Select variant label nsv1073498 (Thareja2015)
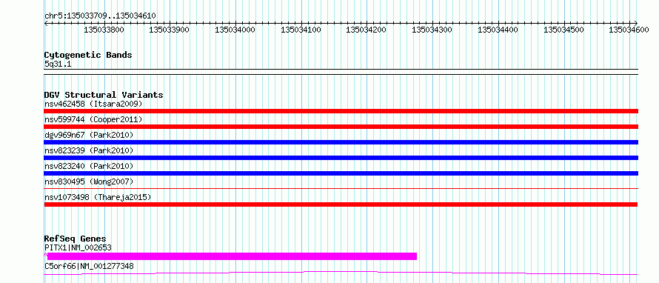659x283 pixels. [98, 197]
